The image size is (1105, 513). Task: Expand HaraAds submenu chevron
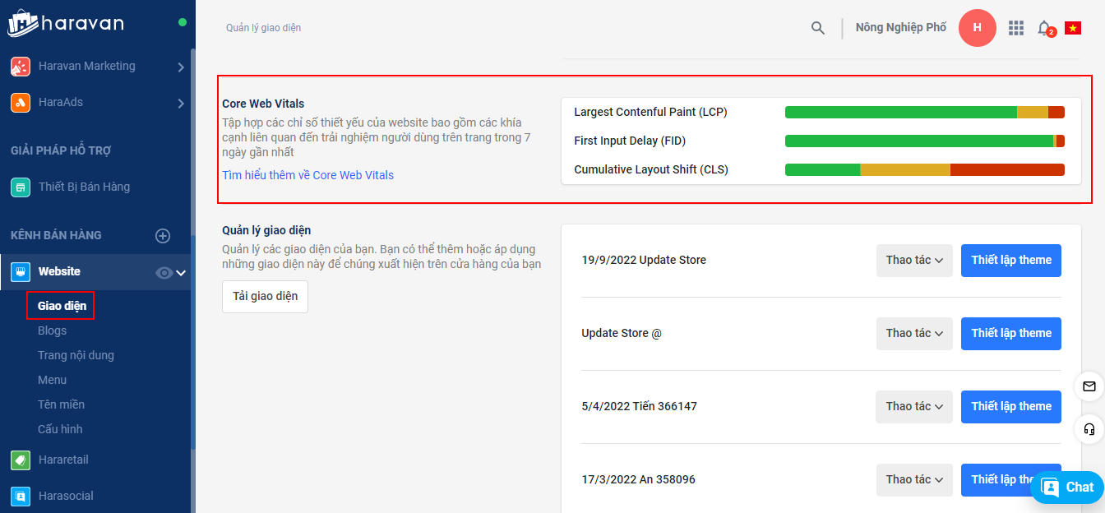pos(181,104)
